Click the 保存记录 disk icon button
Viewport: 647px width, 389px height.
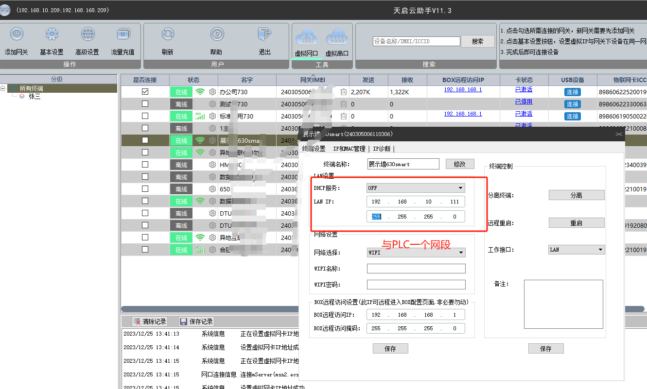(196, 321)
